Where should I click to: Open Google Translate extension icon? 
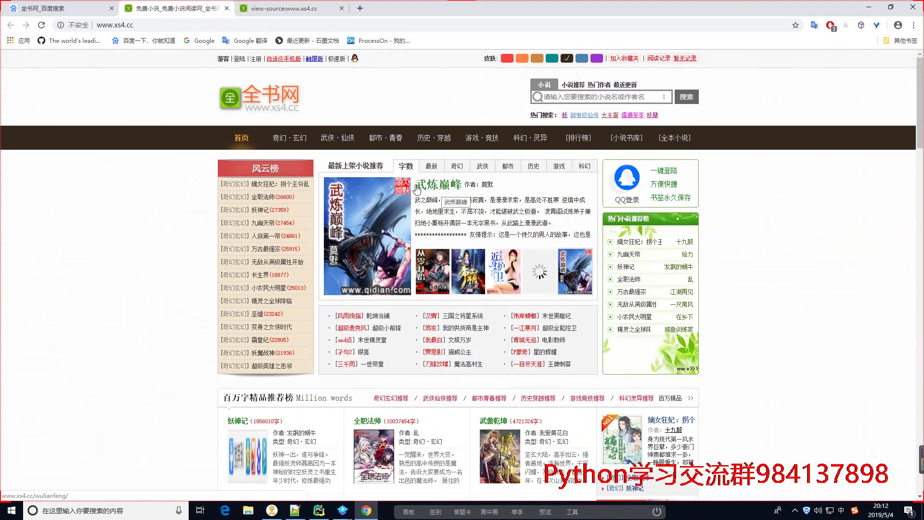click(814, 25)
